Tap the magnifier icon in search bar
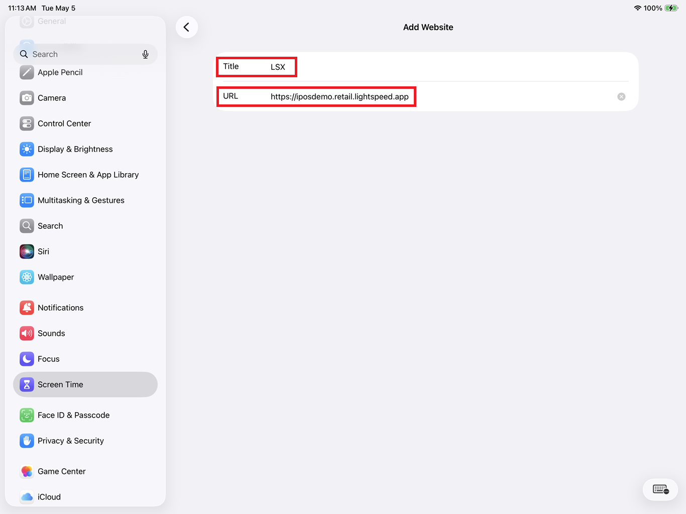686x514 pixels. coord(24,54)
